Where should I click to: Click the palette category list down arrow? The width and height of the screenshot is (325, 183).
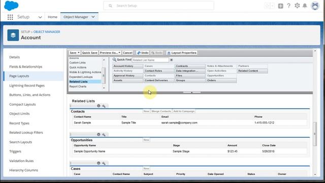[x=104, y=88]
